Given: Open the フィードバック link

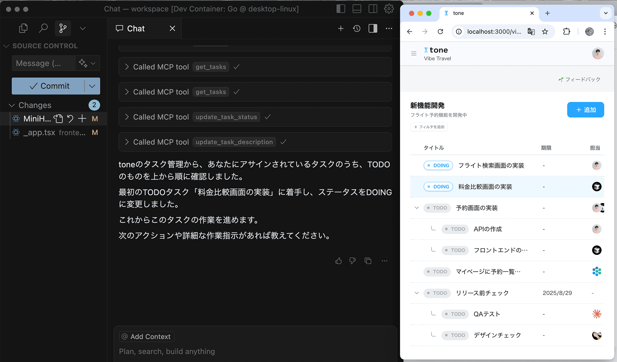Looking at the screenshot, I should click(x=579, y=79).
